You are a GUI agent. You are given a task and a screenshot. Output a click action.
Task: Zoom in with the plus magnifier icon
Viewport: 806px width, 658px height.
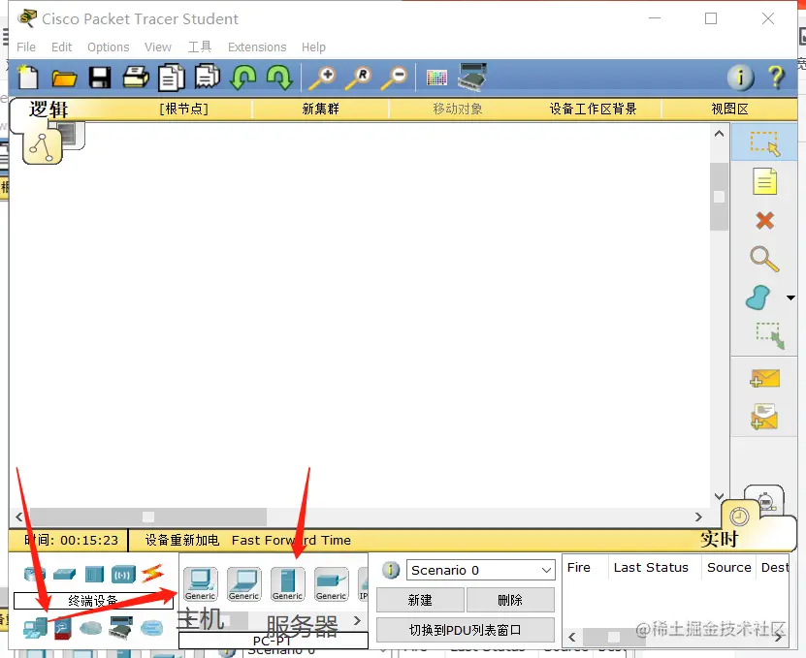tap(322, 78)
